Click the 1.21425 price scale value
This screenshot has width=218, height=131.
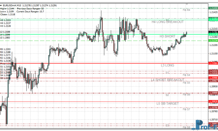coord(214,12)
